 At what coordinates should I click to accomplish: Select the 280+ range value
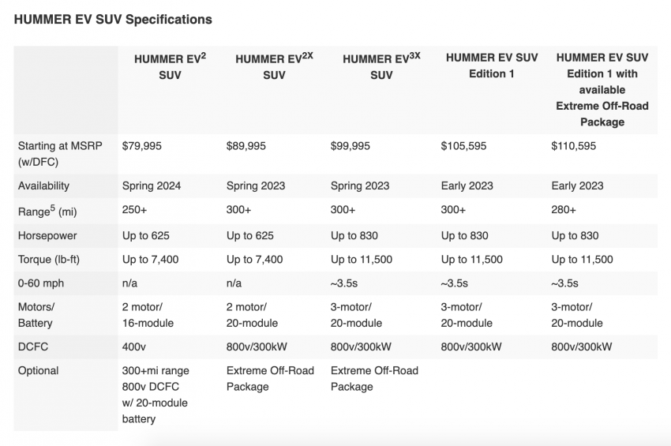click(564, 210)
